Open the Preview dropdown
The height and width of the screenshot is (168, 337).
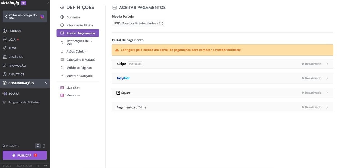point(11,146)
